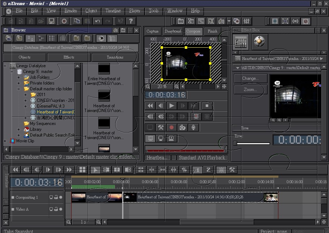329x233 pixels.
Task: Click the Entire Heartbeat of Taiwan thumbnail
Action: [x=104, y=69]
